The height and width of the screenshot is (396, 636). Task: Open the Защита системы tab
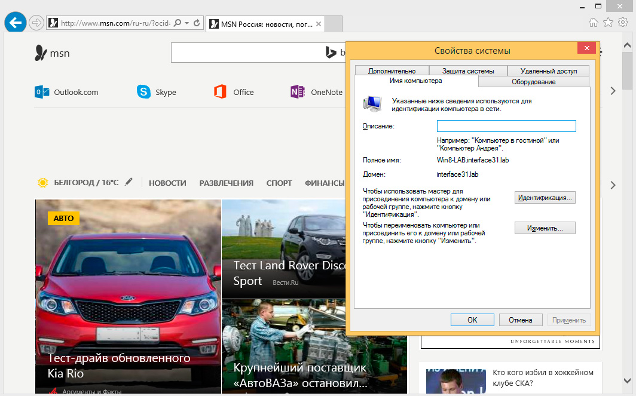point(468,70)
